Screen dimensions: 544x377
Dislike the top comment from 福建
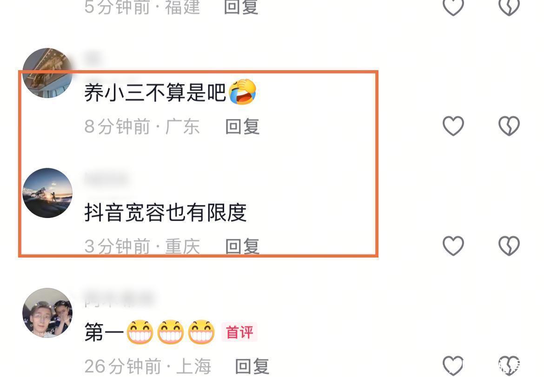click(509, 7)
